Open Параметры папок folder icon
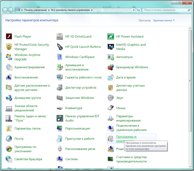 [9, 129]
